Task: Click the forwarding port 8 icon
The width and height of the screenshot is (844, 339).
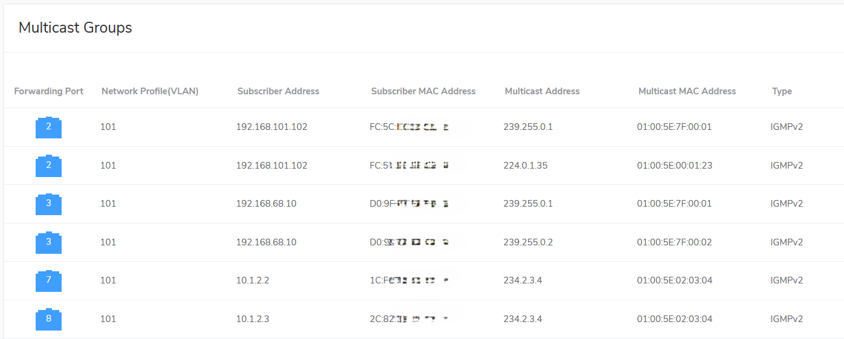Action: 48,319
